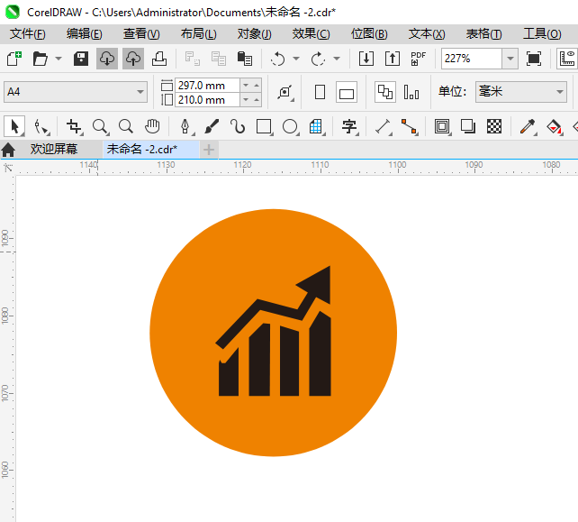Screen dimensions: 578x522
Task: Click the full-screen preview icon
Action: 533,59
